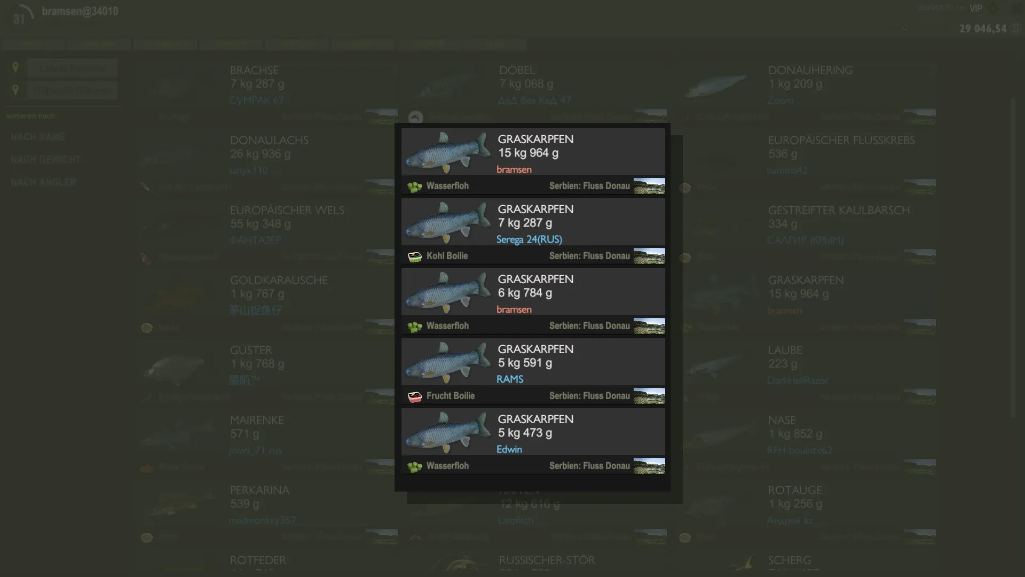Click the account balance 29 046,54
The width and height of the screenshot is (1025, 577).
(982, 29)
